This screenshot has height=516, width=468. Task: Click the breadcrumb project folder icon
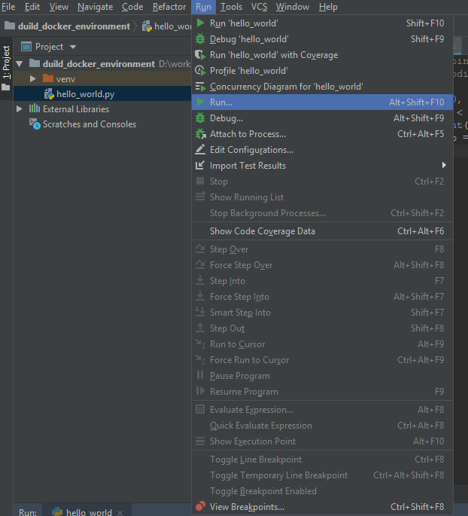[x=10, y=26]
